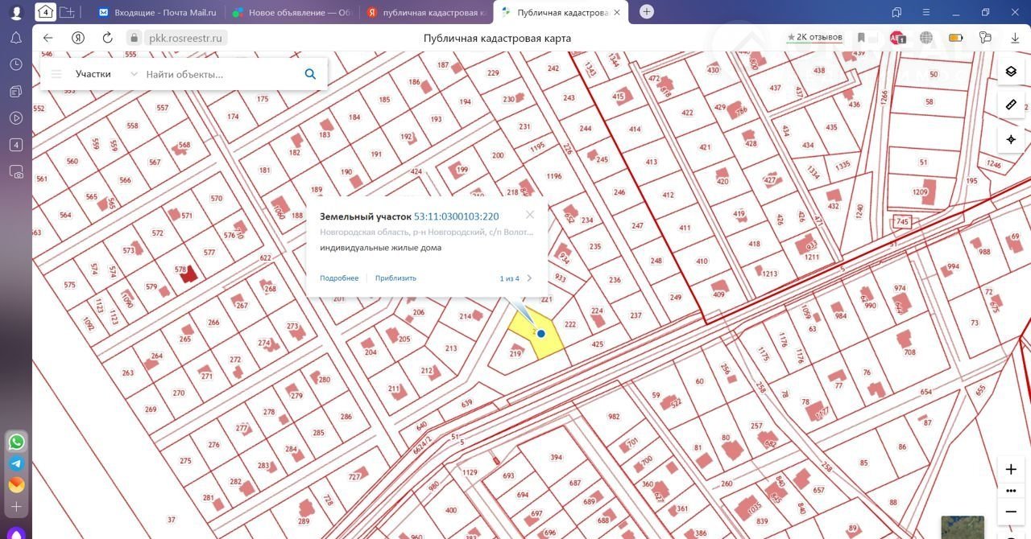This screenshot has width=1031, height=539.
Task: Open Telegram from the browser sidebar
Action: tap(16, 463)
